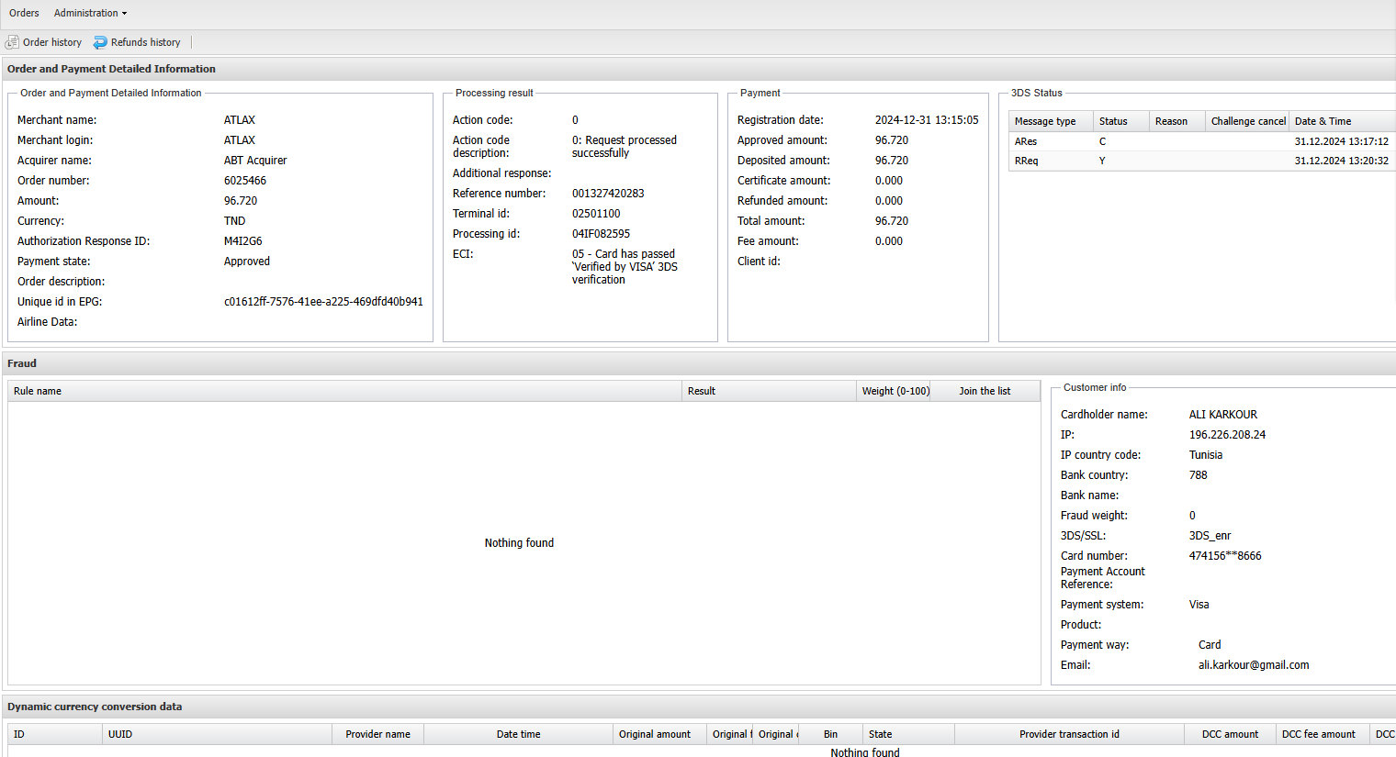Click the Order history toolbar icon

[12, 42]
